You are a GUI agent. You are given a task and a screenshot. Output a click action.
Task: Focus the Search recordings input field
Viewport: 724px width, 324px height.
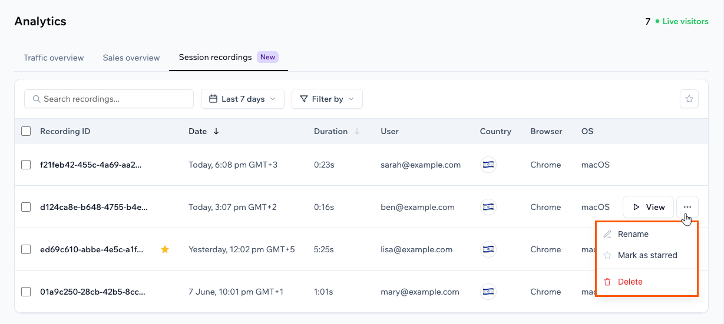109,99
